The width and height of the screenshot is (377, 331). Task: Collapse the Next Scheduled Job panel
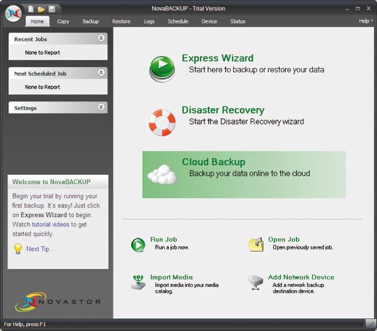pos(101,72)
